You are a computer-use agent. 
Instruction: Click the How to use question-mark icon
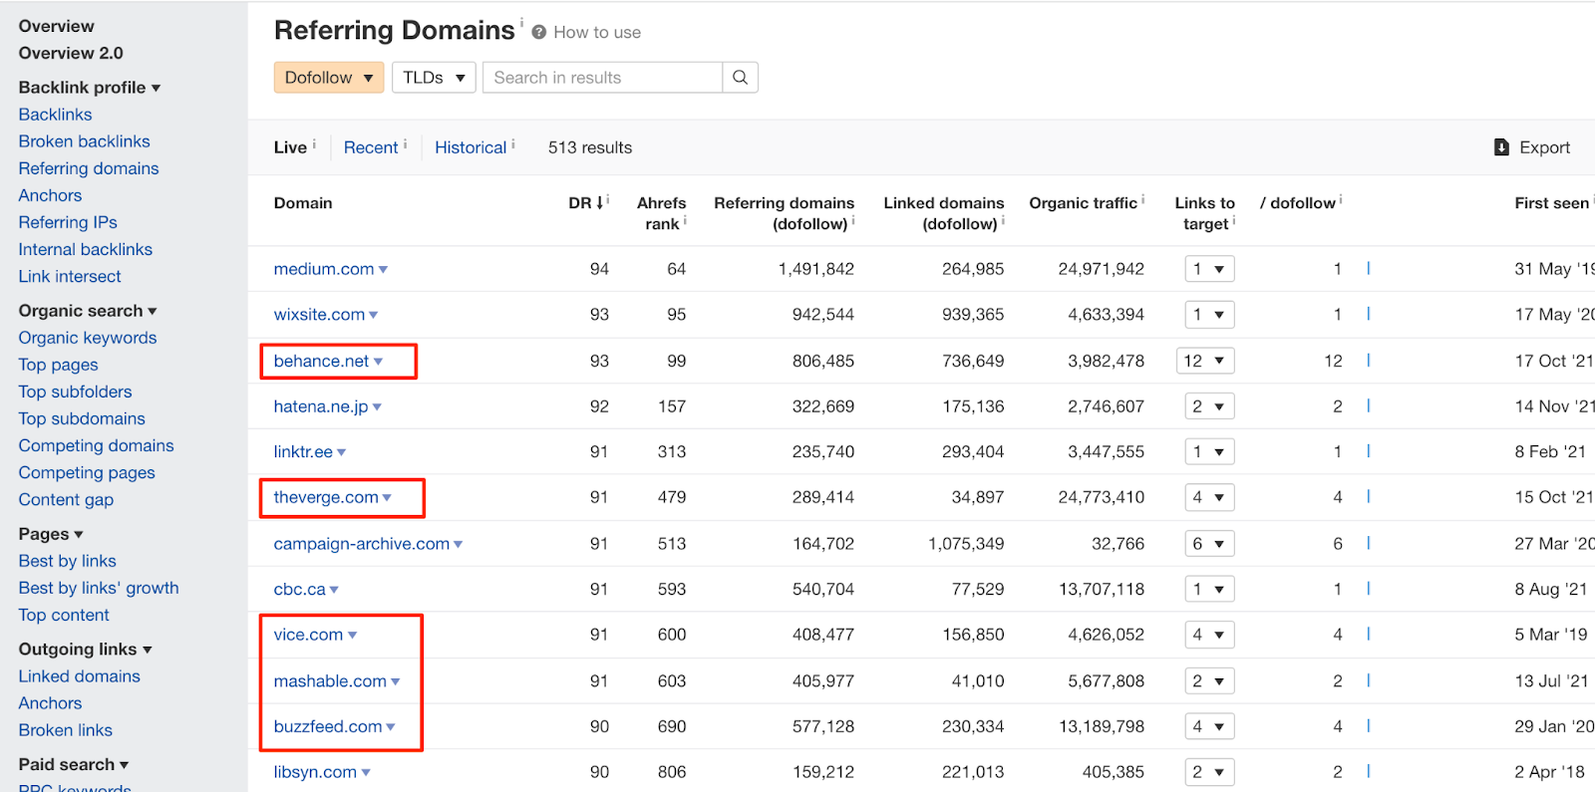click(539, 32)
